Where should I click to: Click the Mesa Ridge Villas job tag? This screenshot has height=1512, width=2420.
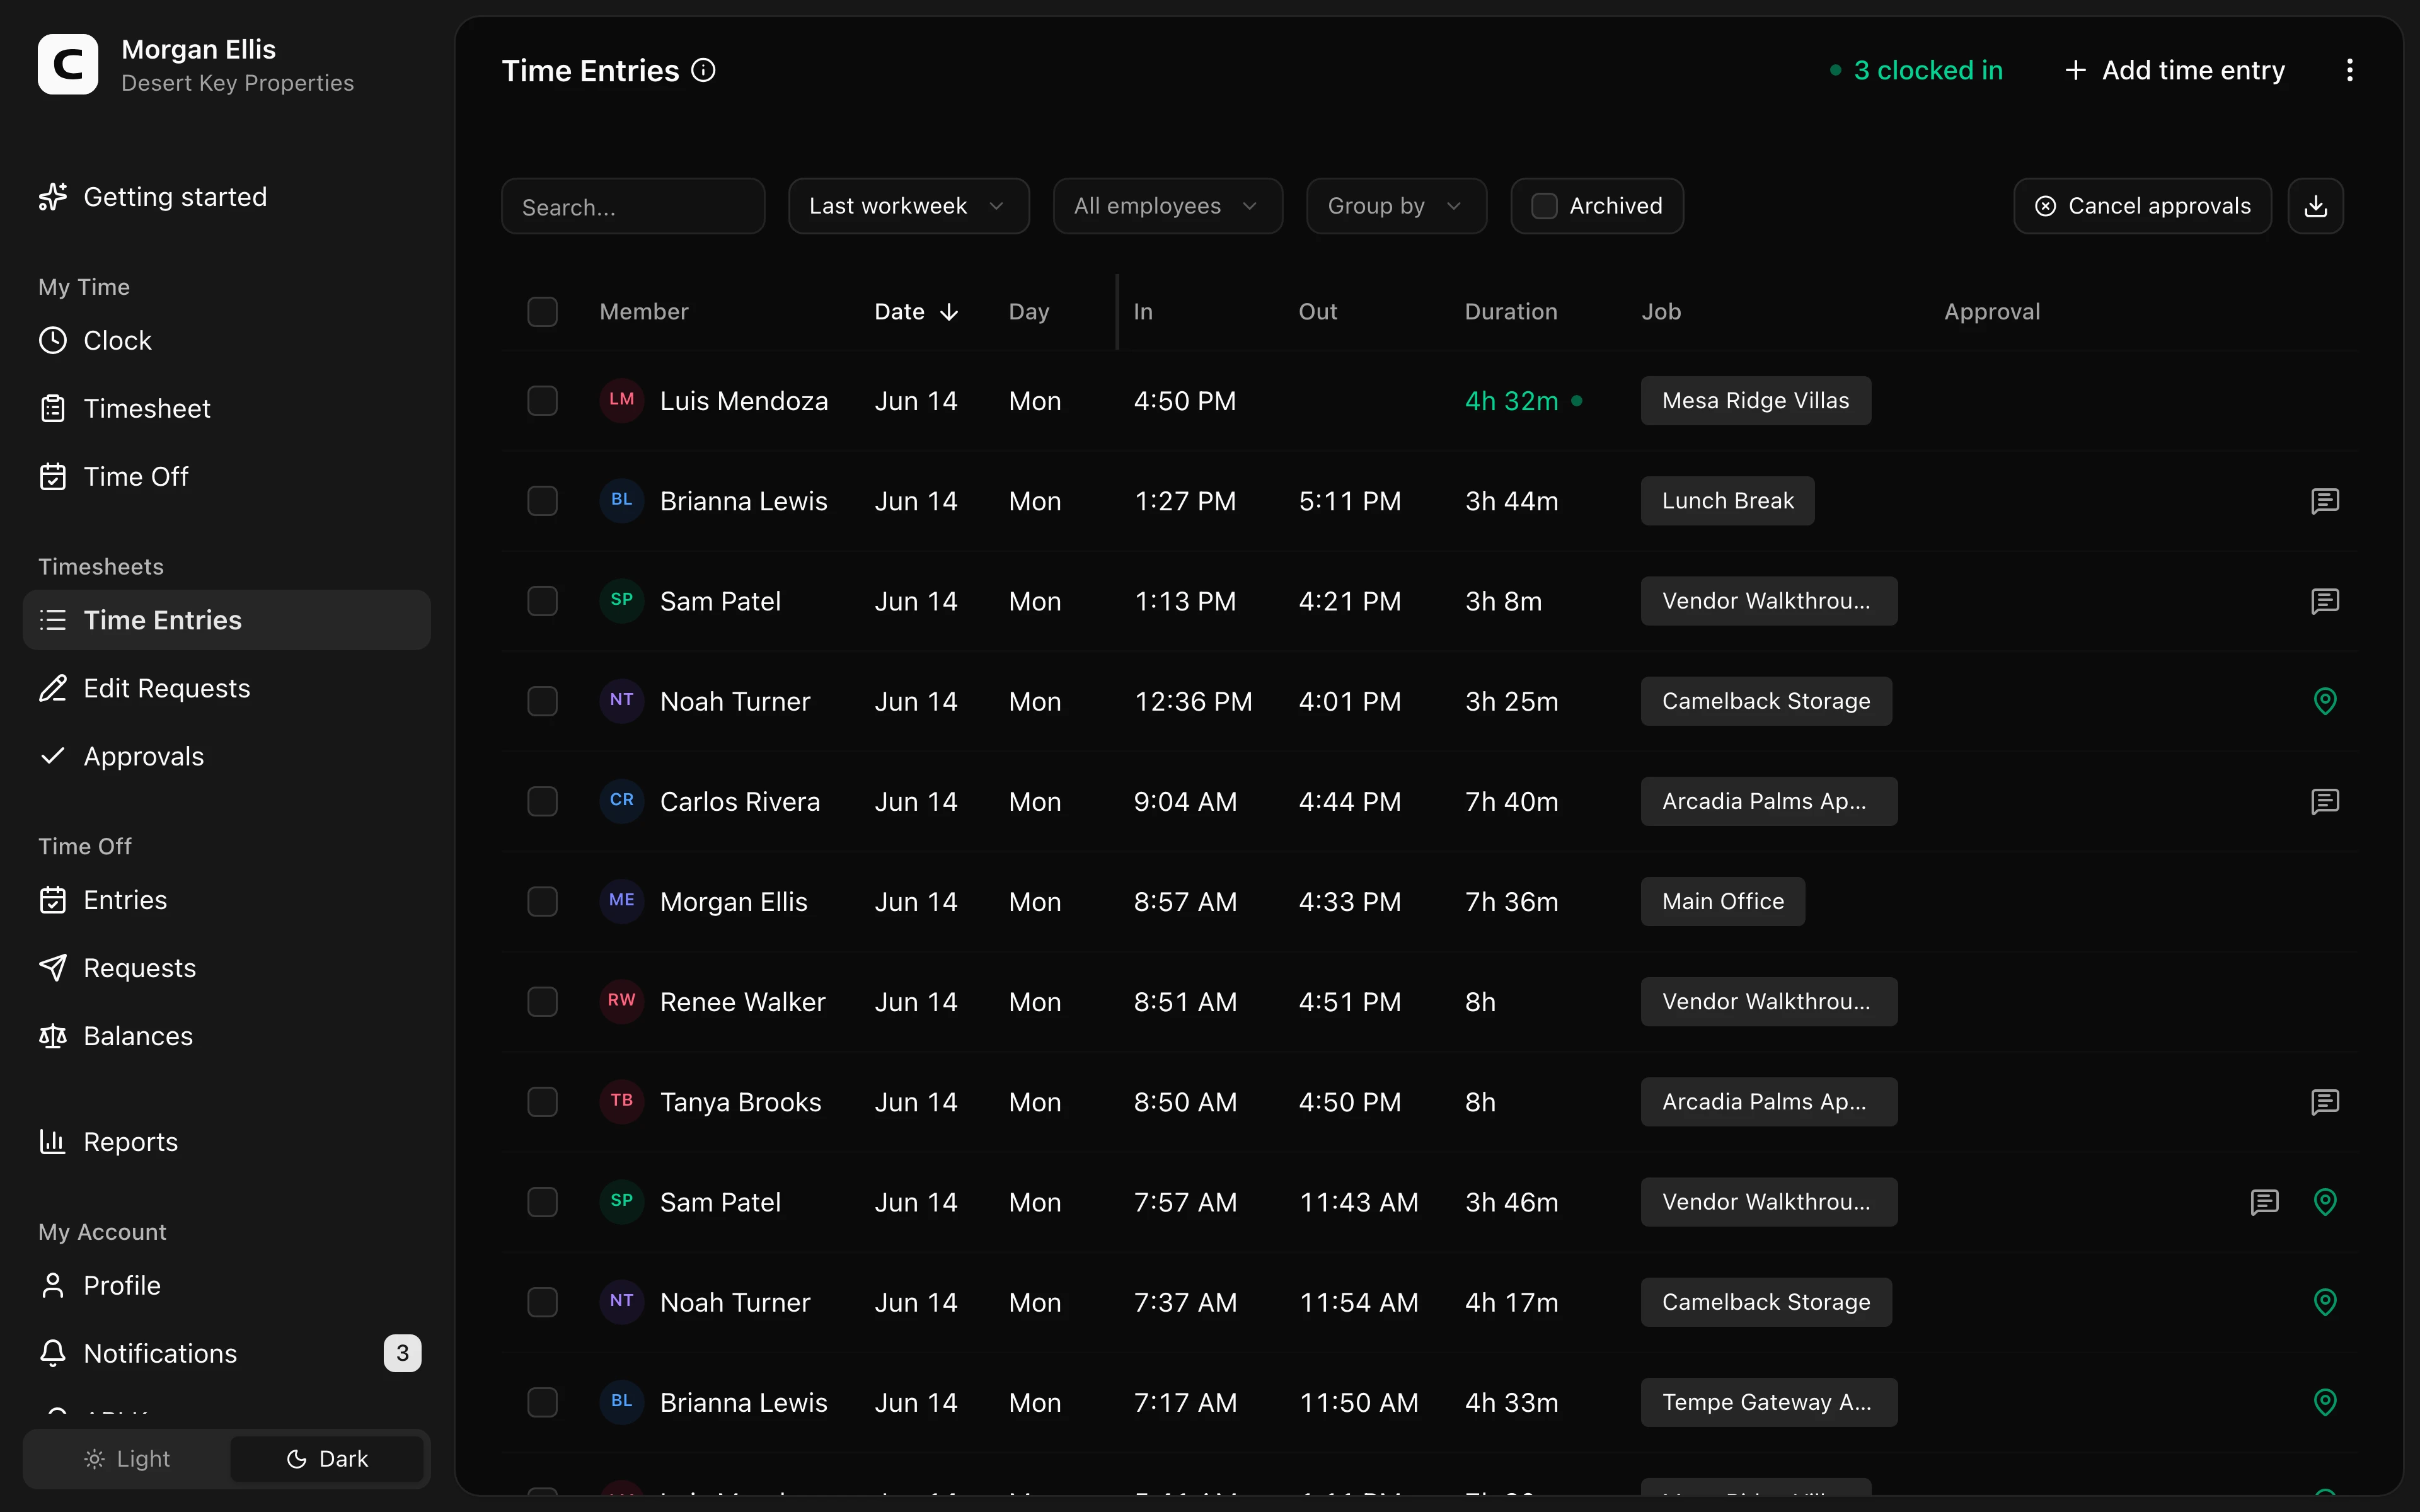(1755, 401)
